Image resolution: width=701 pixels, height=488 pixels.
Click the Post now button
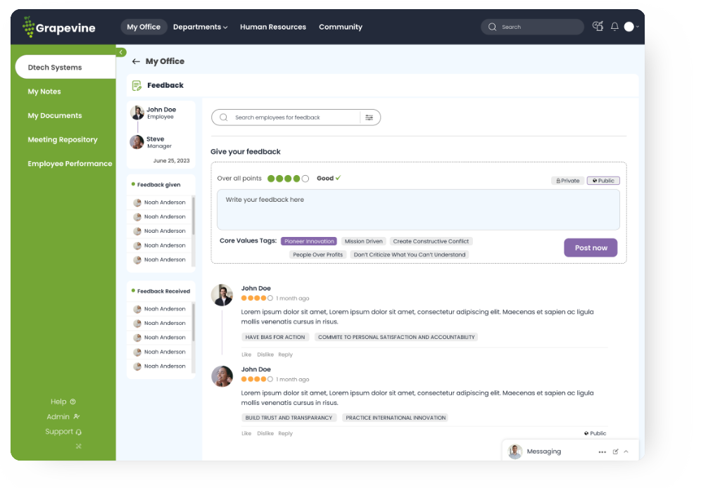(x=591, y=248)
